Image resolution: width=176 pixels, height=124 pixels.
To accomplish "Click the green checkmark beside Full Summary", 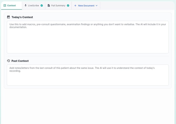I will coord(68,6).
